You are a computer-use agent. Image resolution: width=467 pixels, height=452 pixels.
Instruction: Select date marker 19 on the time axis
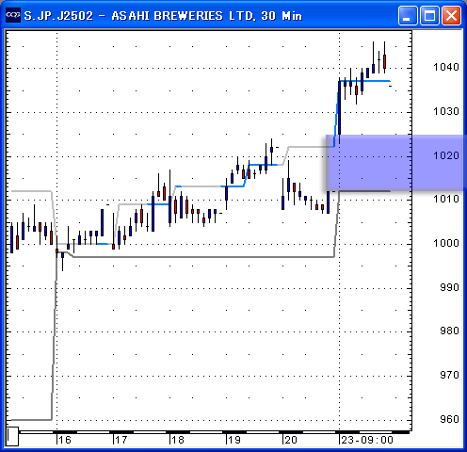point(234,440)
